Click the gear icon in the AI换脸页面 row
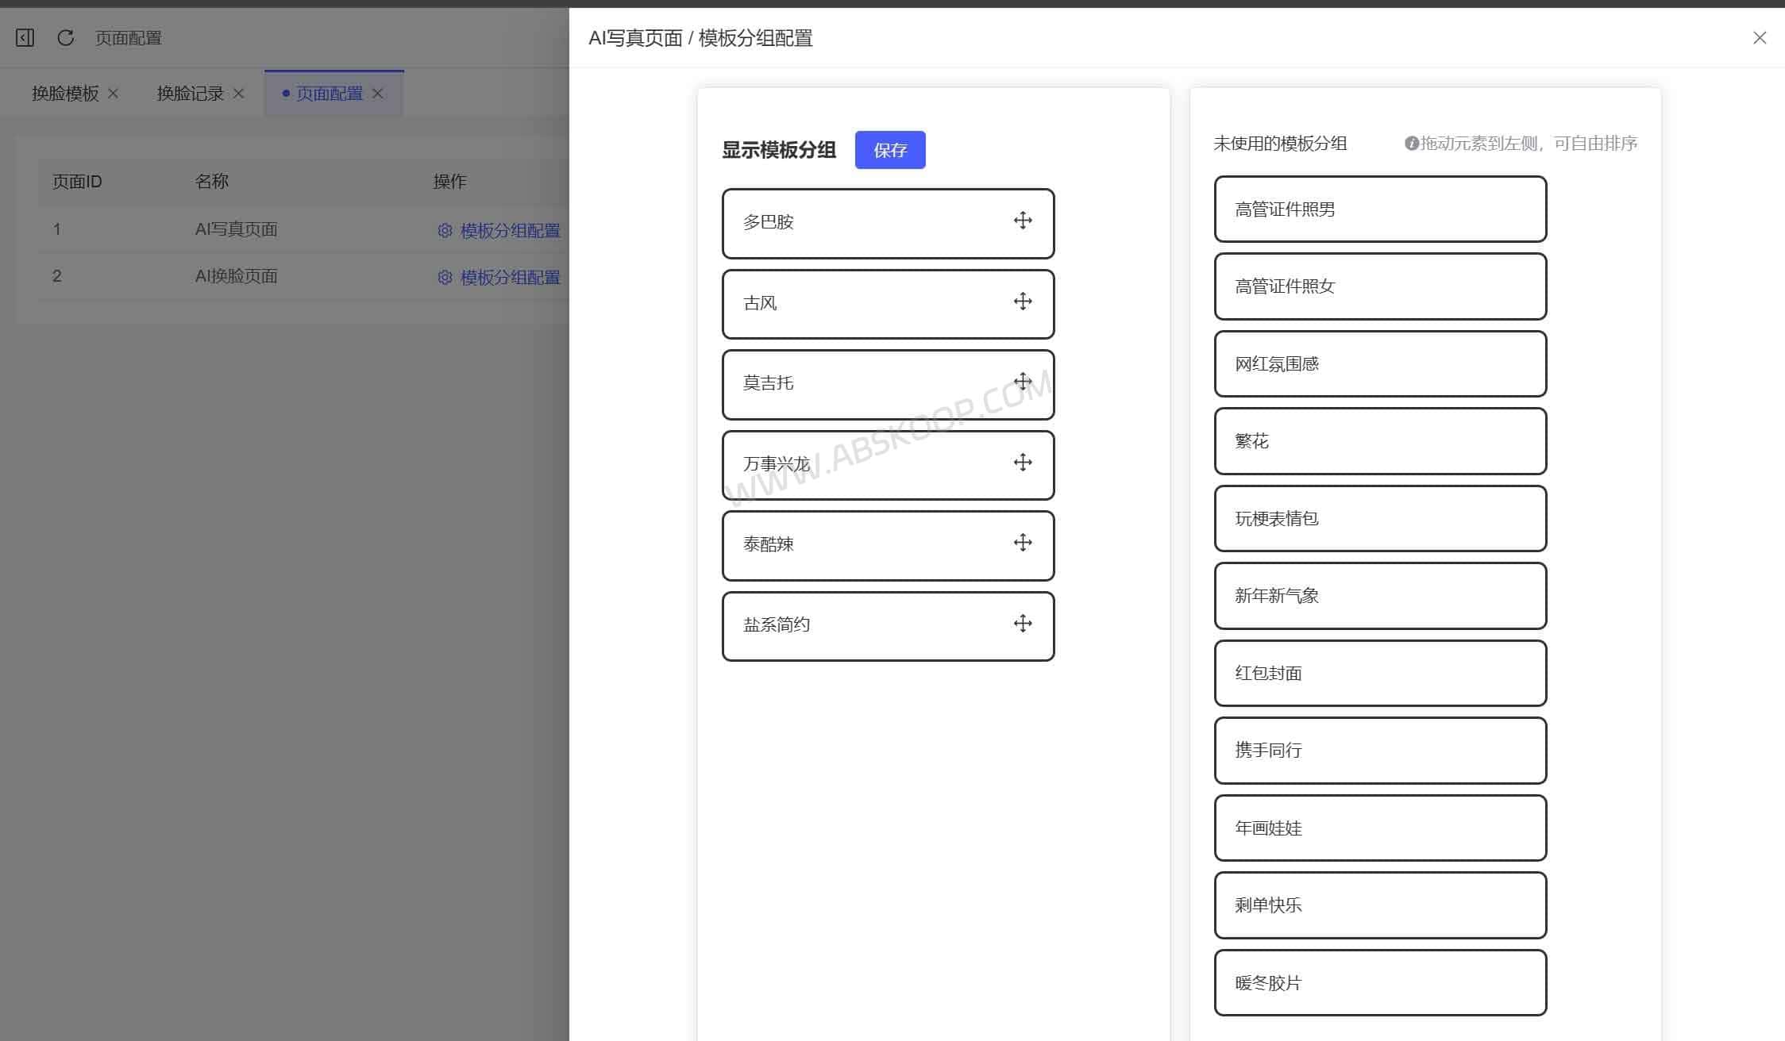 (x=445, y=277)
